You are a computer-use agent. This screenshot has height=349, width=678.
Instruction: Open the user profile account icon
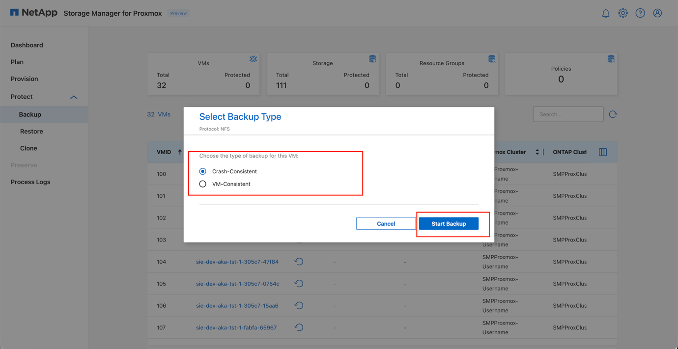(x=657, y=13)
